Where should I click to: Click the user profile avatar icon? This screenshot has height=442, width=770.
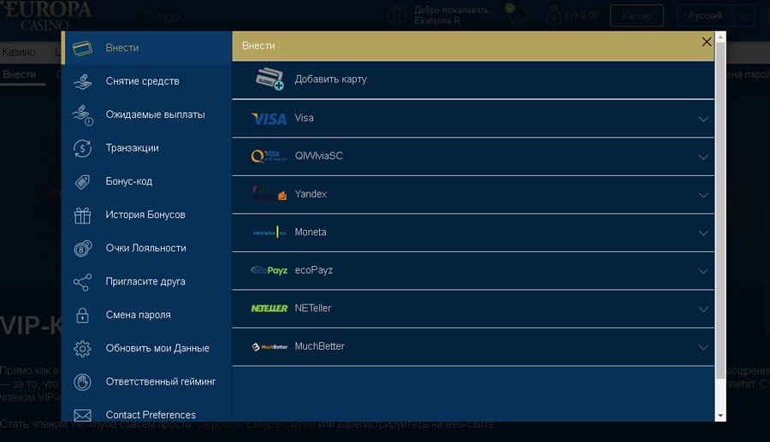(x=397, y=15)
